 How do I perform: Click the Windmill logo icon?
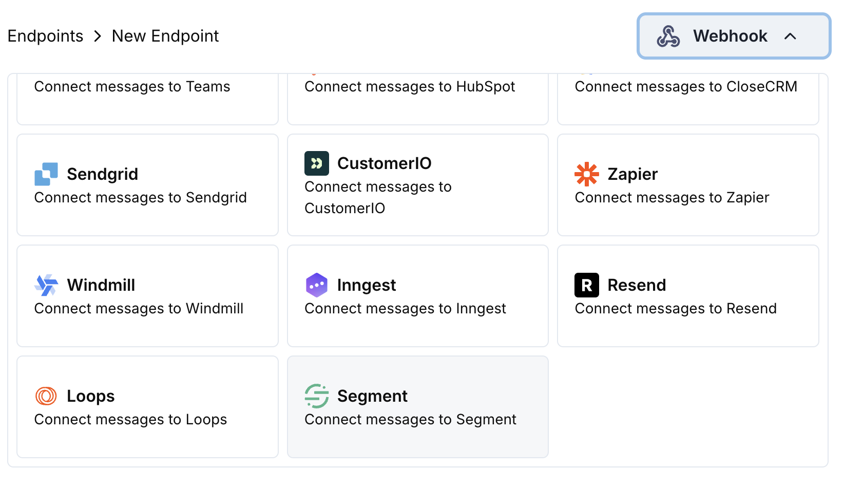tap(46, 285)
